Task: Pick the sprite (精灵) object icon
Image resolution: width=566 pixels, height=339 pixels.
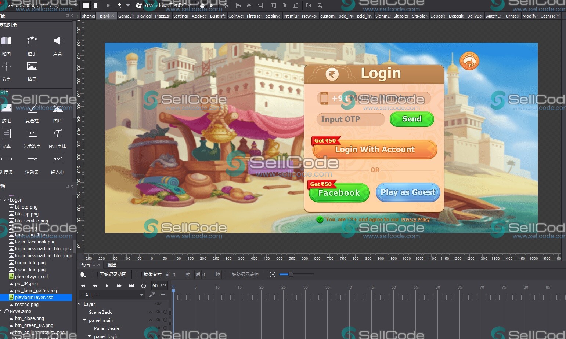Action: point(32,67)
